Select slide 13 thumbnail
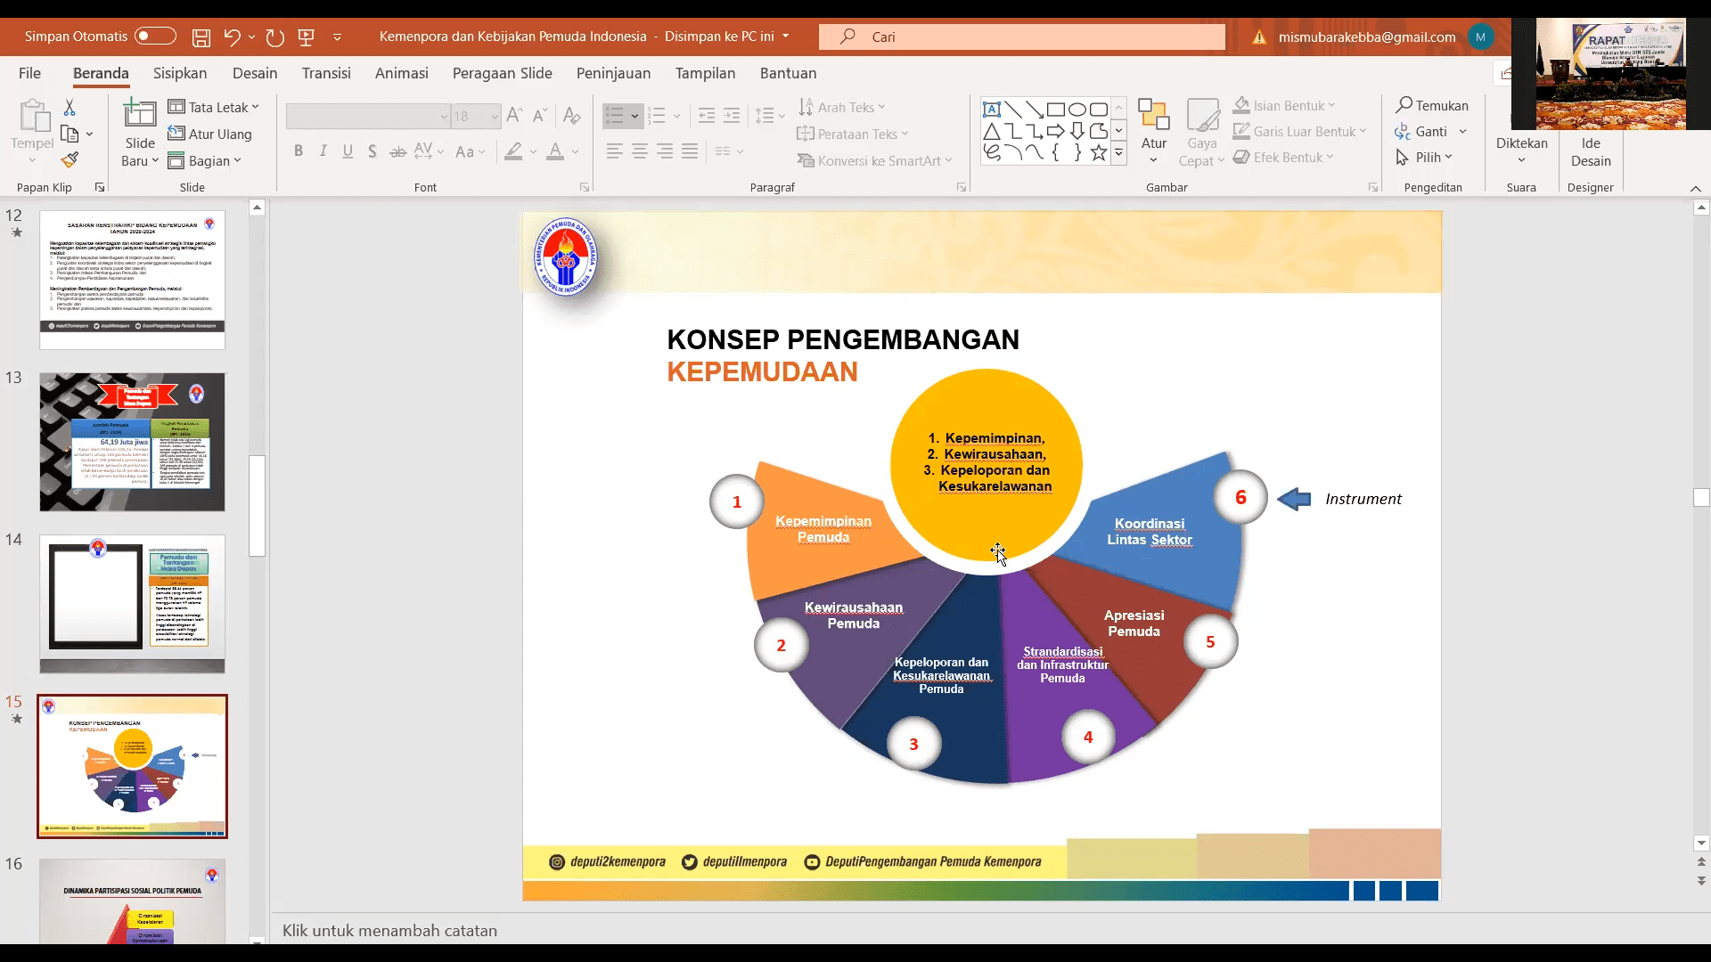 [132, 442]
